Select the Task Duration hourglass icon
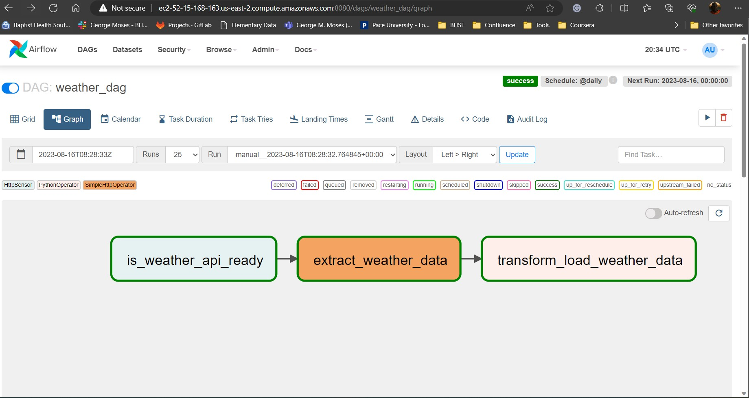The image size is (749, 398). click(162, 119)
